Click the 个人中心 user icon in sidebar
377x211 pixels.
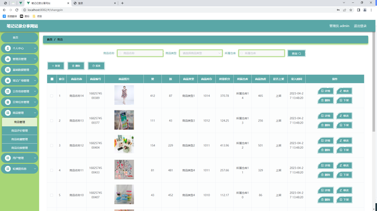click(8, 48)
